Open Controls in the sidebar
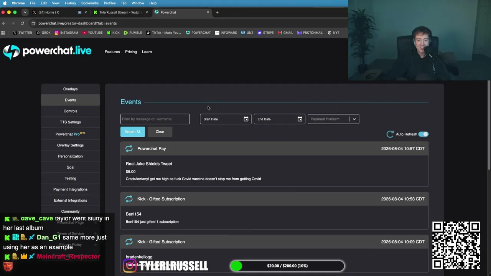 click(x=70, y=111)
